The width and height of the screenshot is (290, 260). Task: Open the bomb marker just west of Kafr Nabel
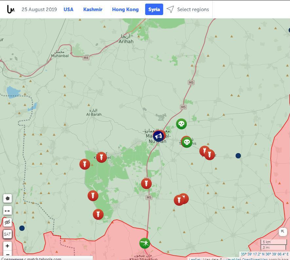click(85, 164)
